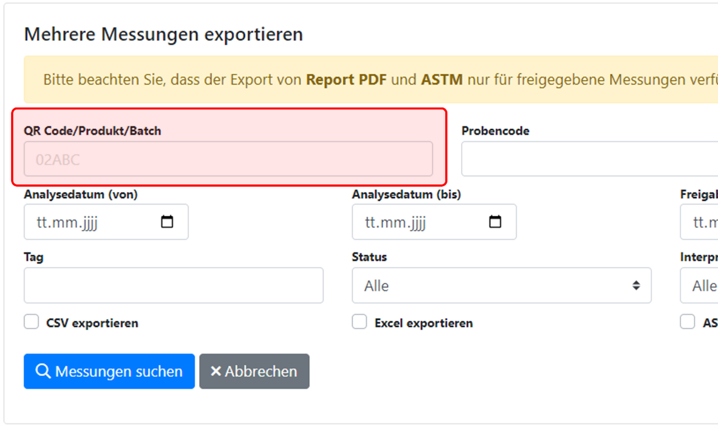Open calendar picker for Analysedatum (bis)
The height and width of the screenshot is (426, 718).
(x=495, y=222)
